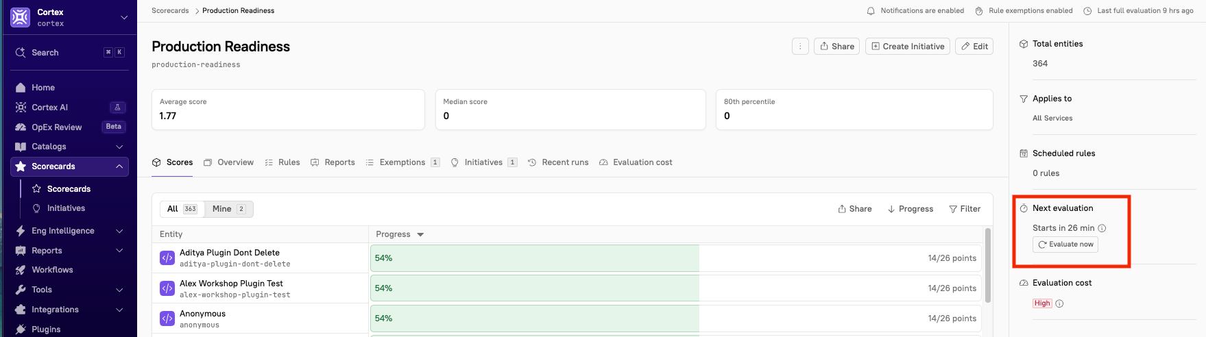Click the Next evaluation timer icon
This screenshot has height=337, width=1206.
[1024, 208]
